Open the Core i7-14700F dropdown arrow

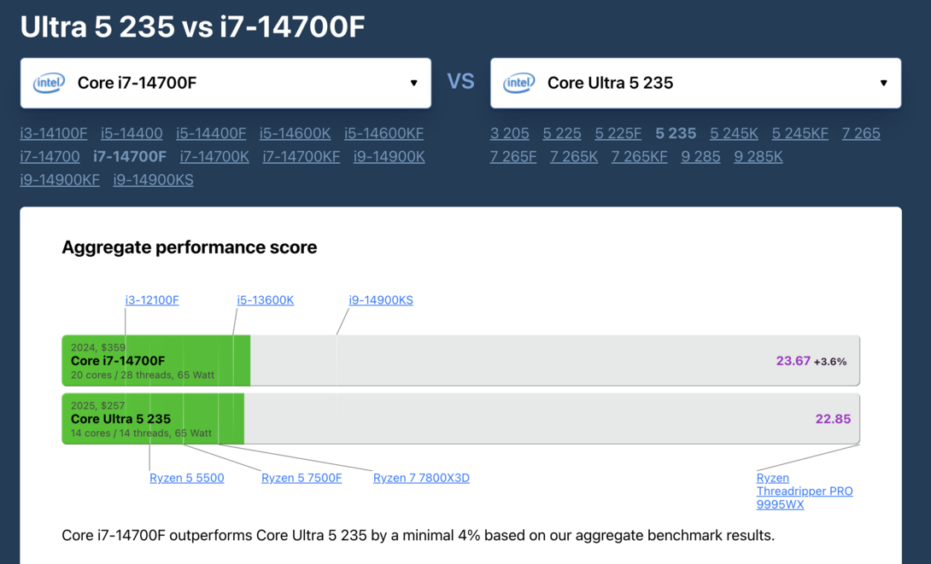[x=413, y=83]
